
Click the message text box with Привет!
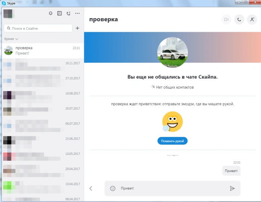[x=173, y=188]
